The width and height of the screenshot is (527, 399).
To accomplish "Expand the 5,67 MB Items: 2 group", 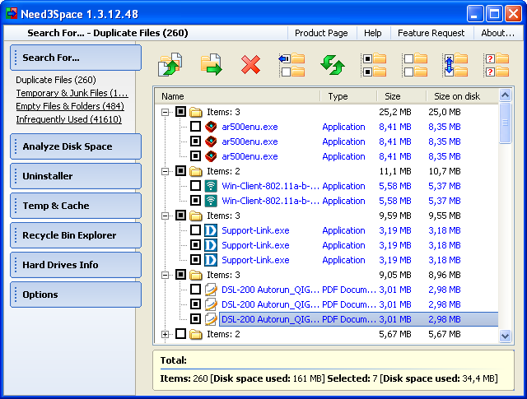I will (165, 335).
